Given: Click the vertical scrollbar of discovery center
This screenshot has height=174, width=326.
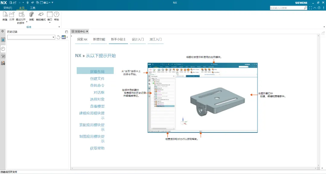Looking at the screenshot, I should [x=318, y=101].
